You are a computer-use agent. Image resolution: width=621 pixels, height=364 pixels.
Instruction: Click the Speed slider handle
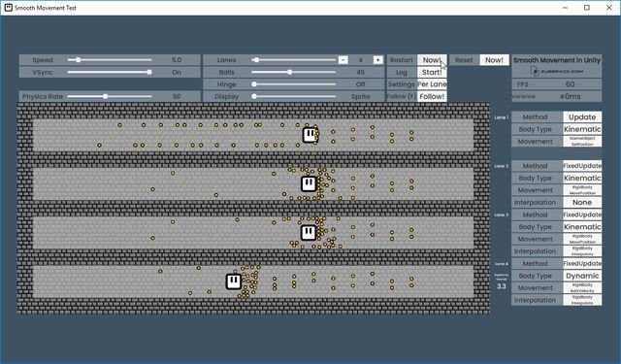pos(78,60)
